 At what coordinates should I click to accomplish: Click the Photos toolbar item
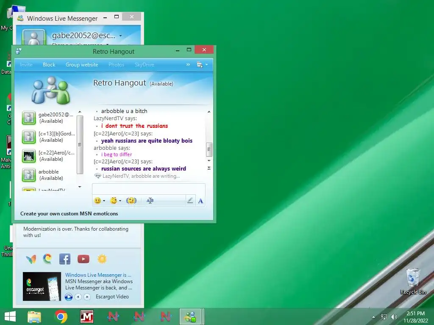pyautogui.click(x=116, y=65)
